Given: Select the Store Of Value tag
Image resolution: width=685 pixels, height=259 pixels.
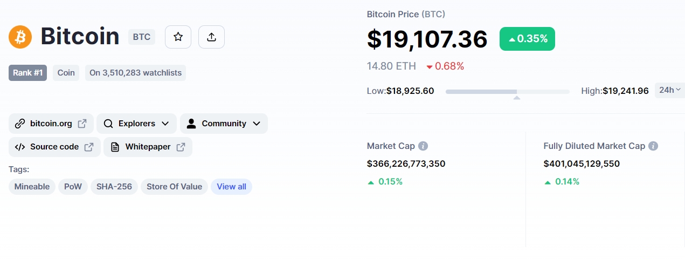Looking at the screenshot, I should pos(174,187).
